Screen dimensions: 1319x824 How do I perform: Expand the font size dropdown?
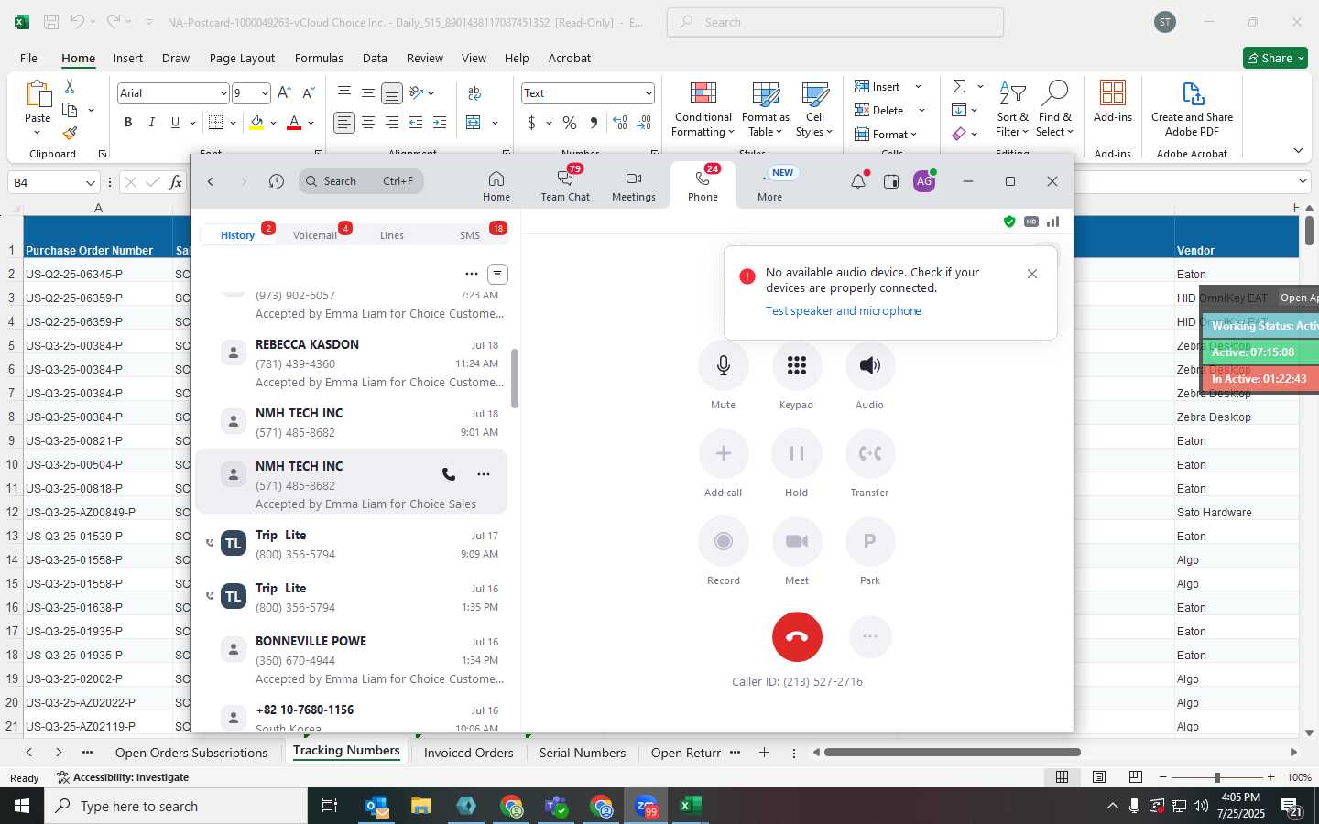(x=265, y=93)
